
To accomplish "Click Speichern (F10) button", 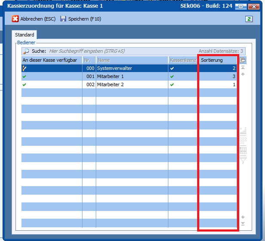I will click(x=80, y=19).
